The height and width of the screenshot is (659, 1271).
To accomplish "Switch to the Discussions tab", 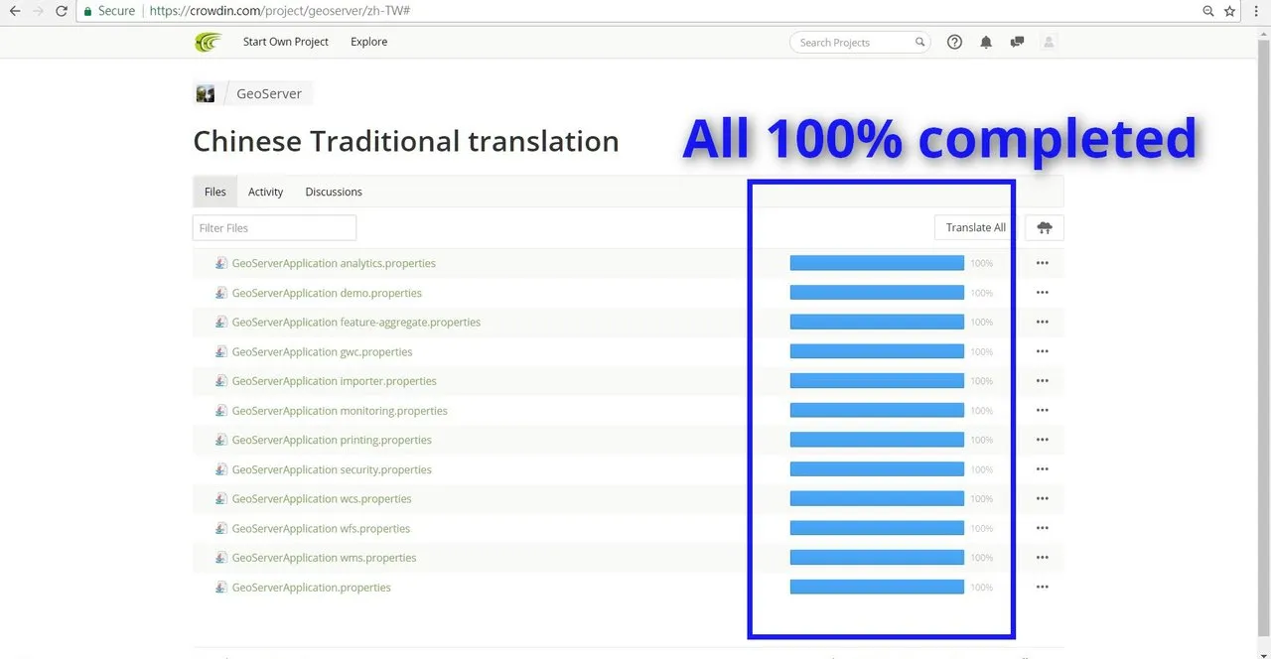I will tap(334, 192).
